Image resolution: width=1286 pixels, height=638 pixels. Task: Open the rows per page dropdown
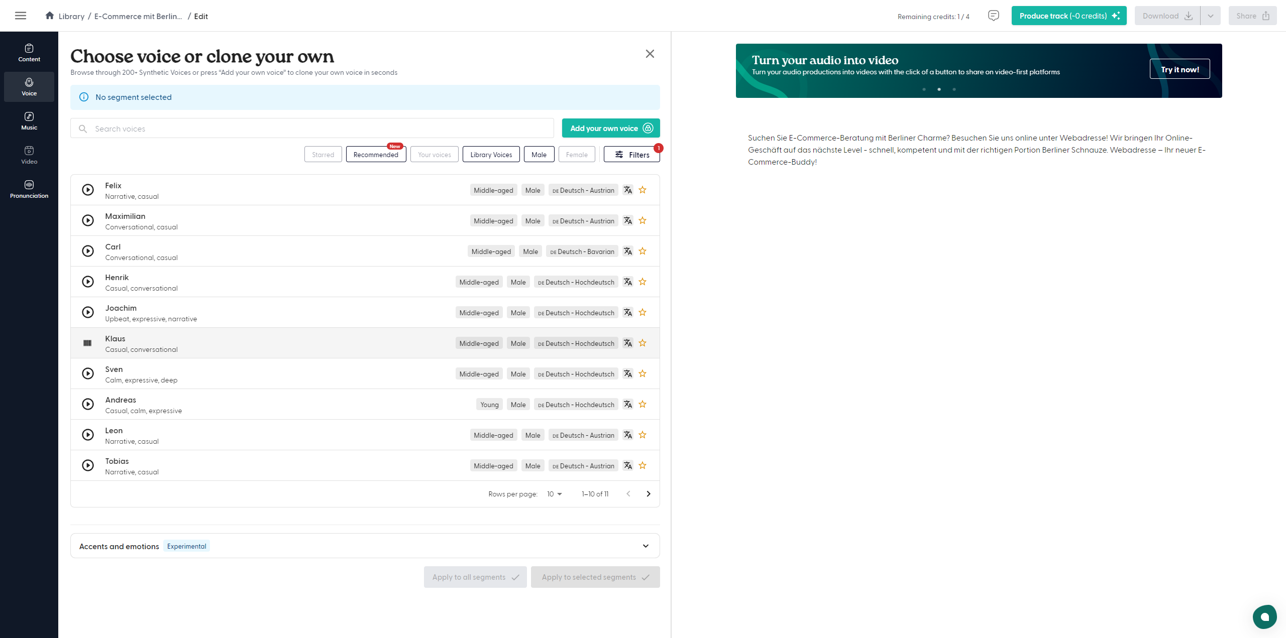pos(555,494)
